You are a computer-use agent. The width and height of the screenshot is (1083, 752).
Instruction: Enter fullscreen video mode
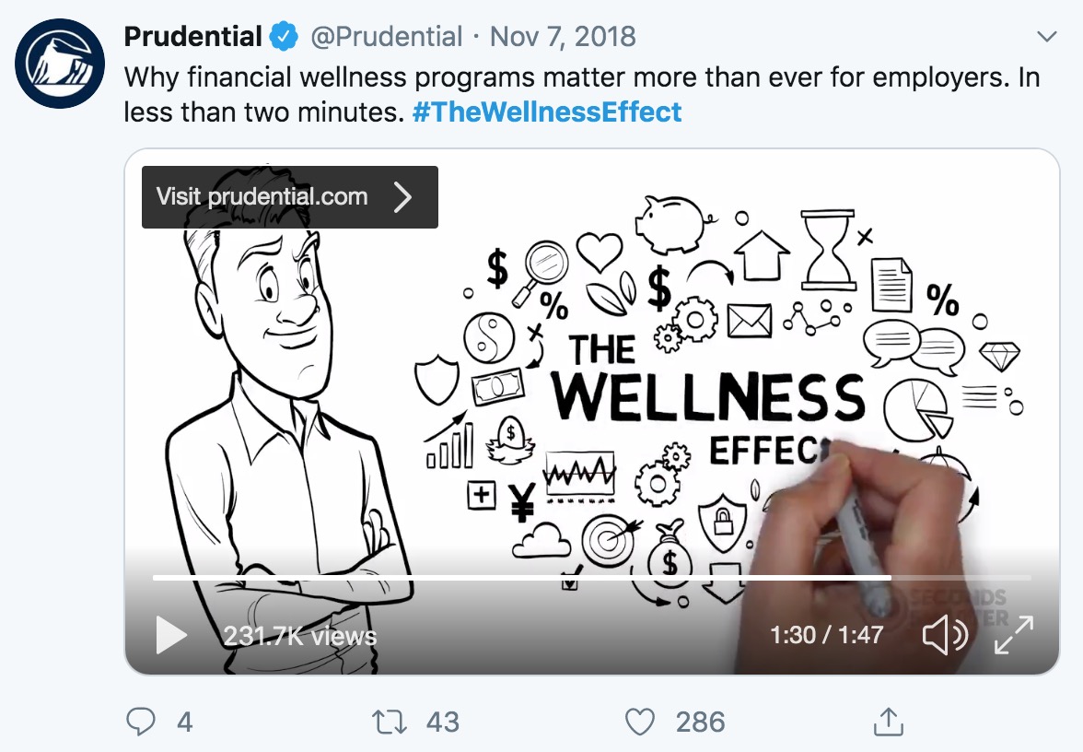coord(1014,635)
